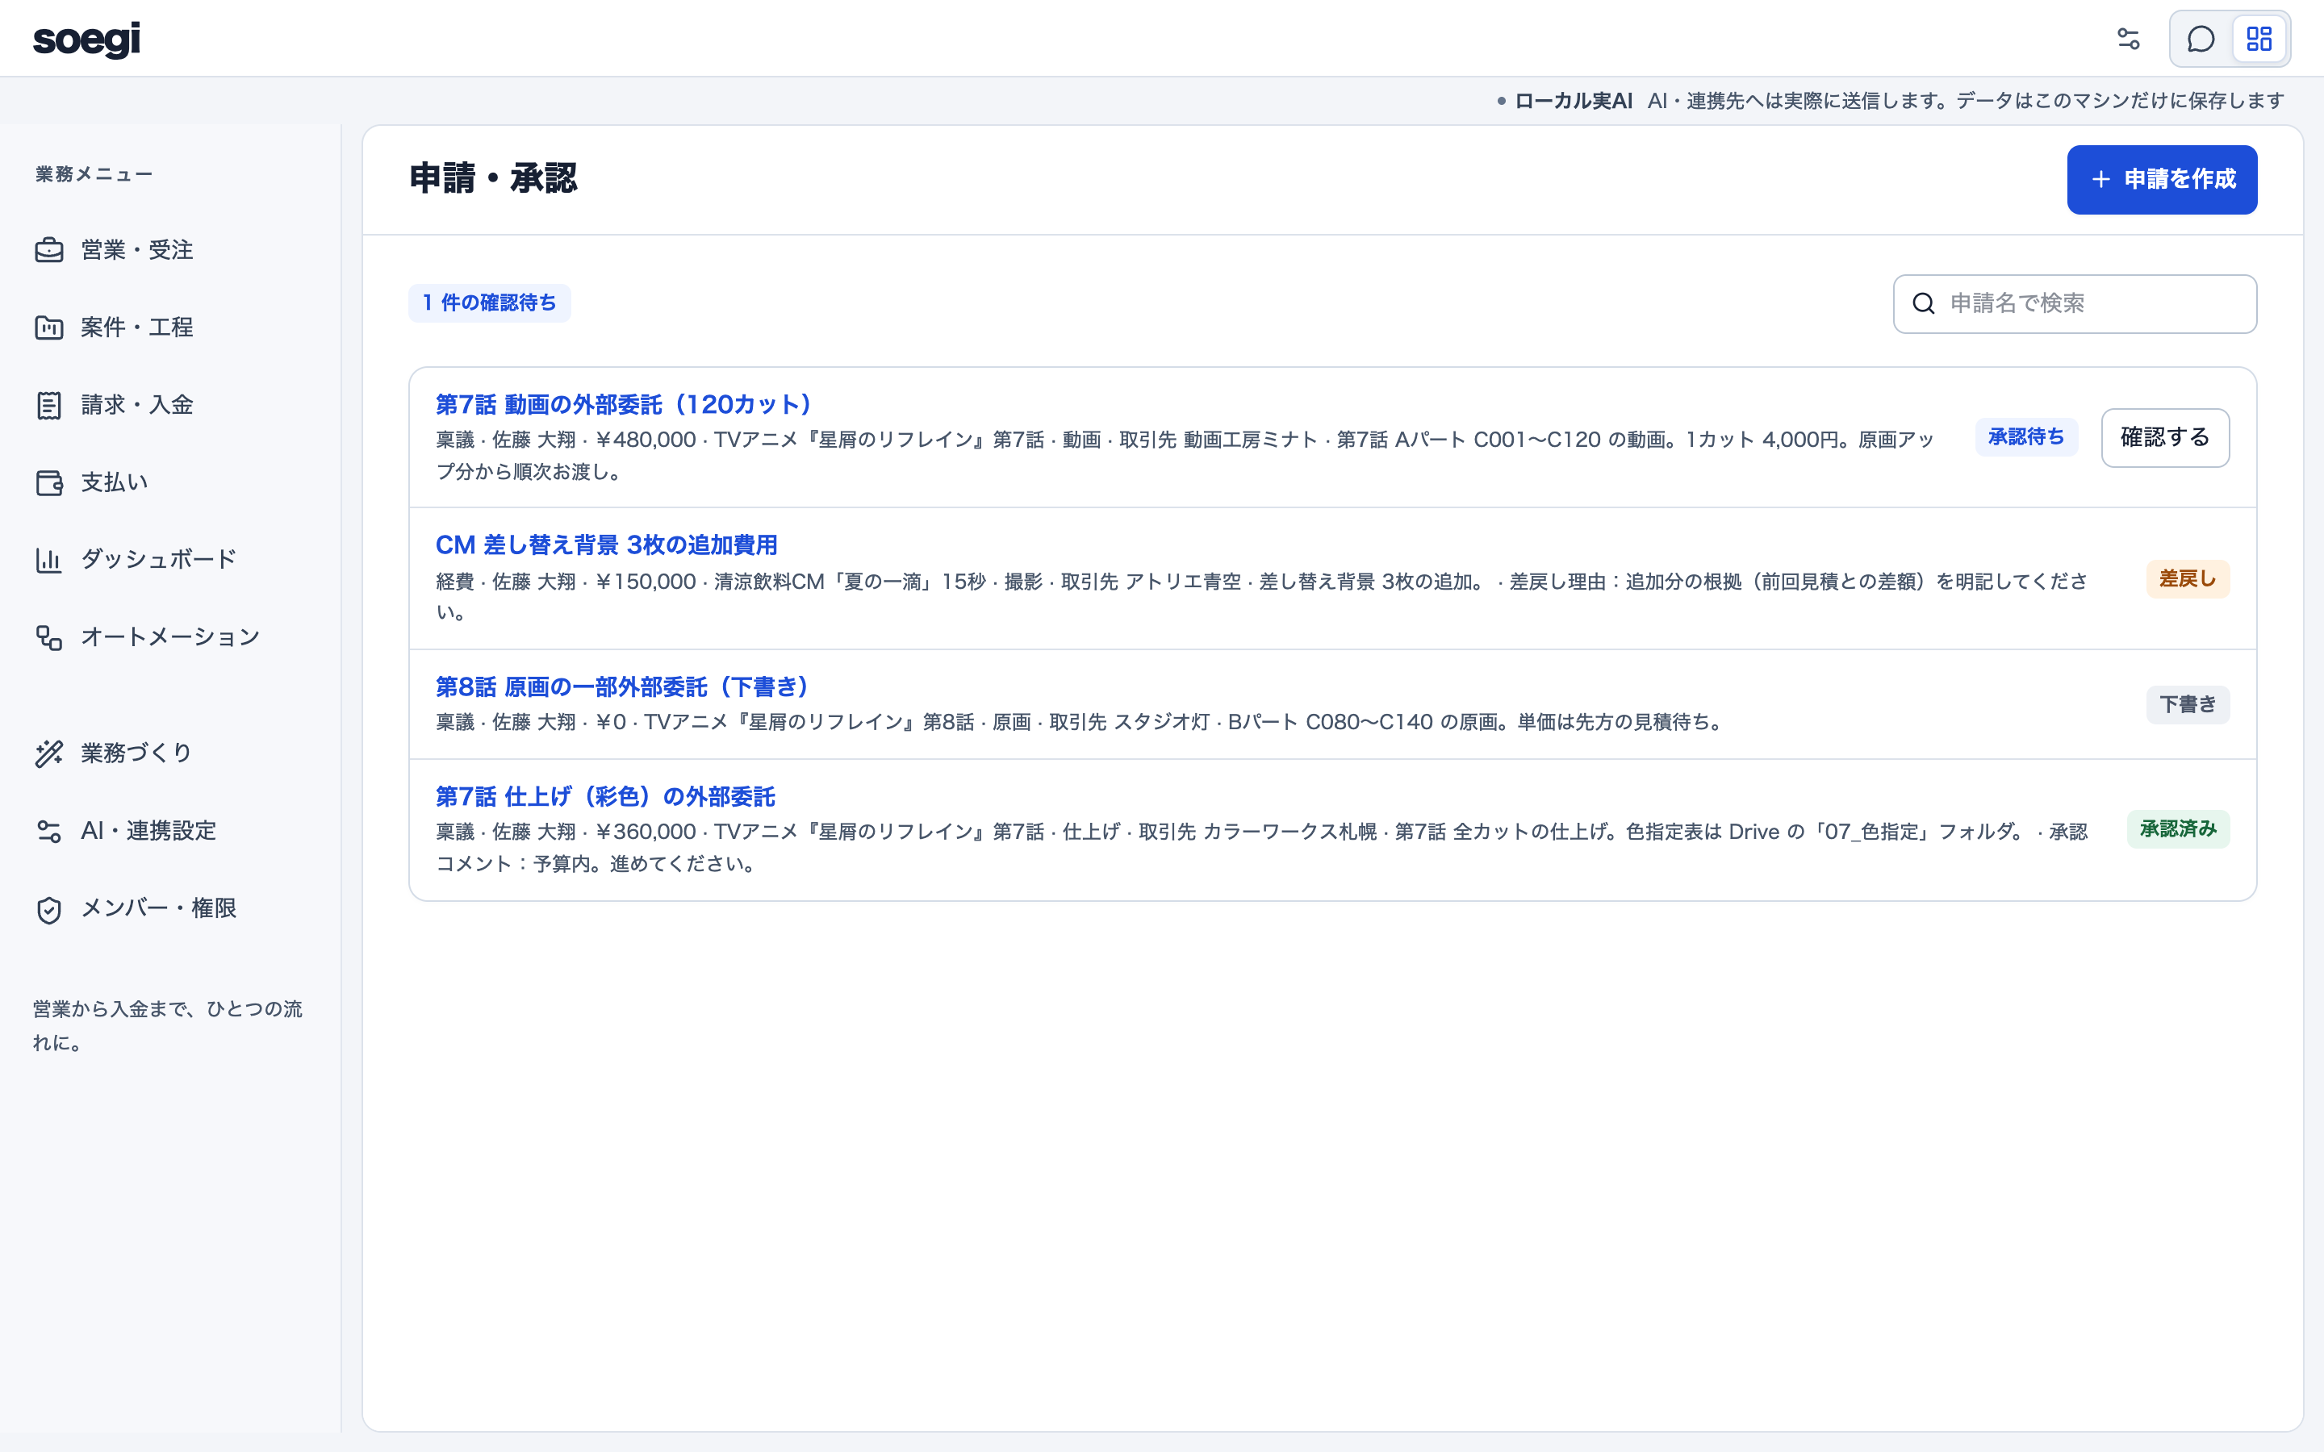Click the 申請・承認 page title
Image resolution: width=2324 pixels, height=1452 pixels.
[x=493, y=178]
